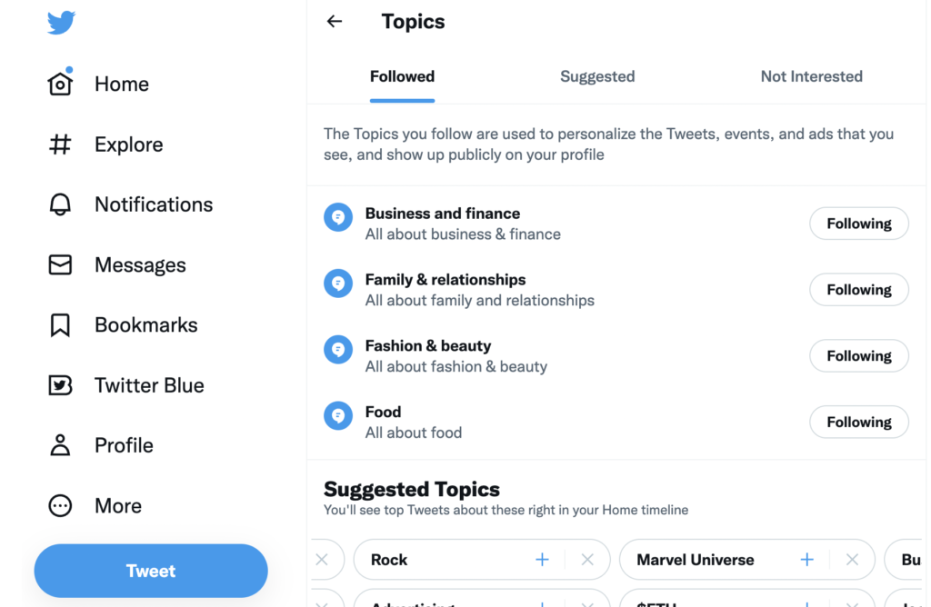This screenshot has height=607, width=931.
Task: Stop following the Food topic
Action: coord(858,422)
